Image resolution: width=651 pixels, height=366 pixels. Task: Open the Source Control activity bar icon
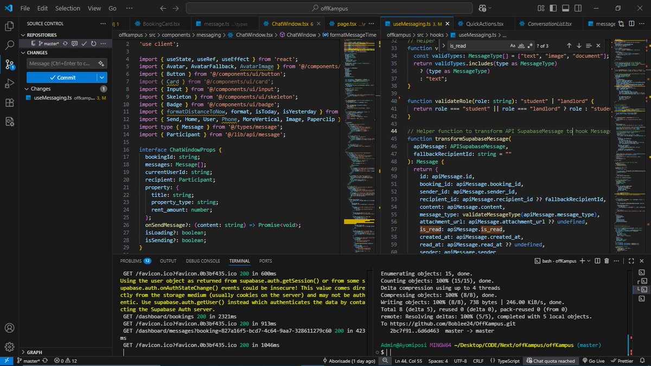(9, 65)
